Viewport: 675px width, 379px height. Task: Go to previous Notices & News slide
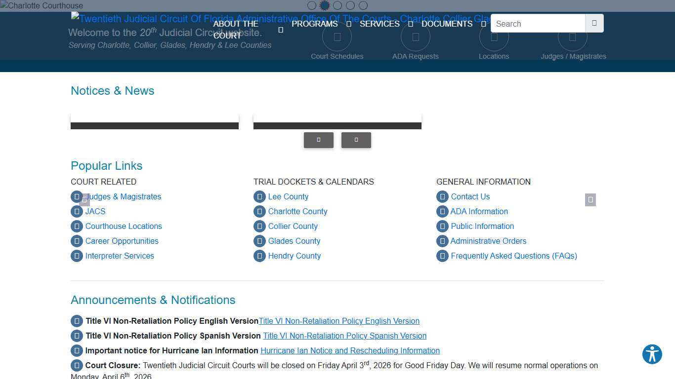pos(319,140)
